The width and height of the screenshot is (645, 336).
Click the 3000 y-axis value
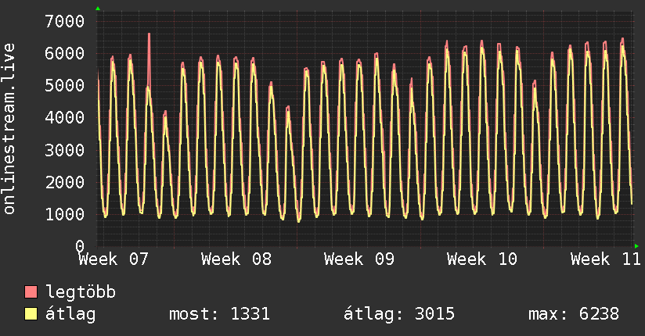pyautogui.click(x=65, y=150)
